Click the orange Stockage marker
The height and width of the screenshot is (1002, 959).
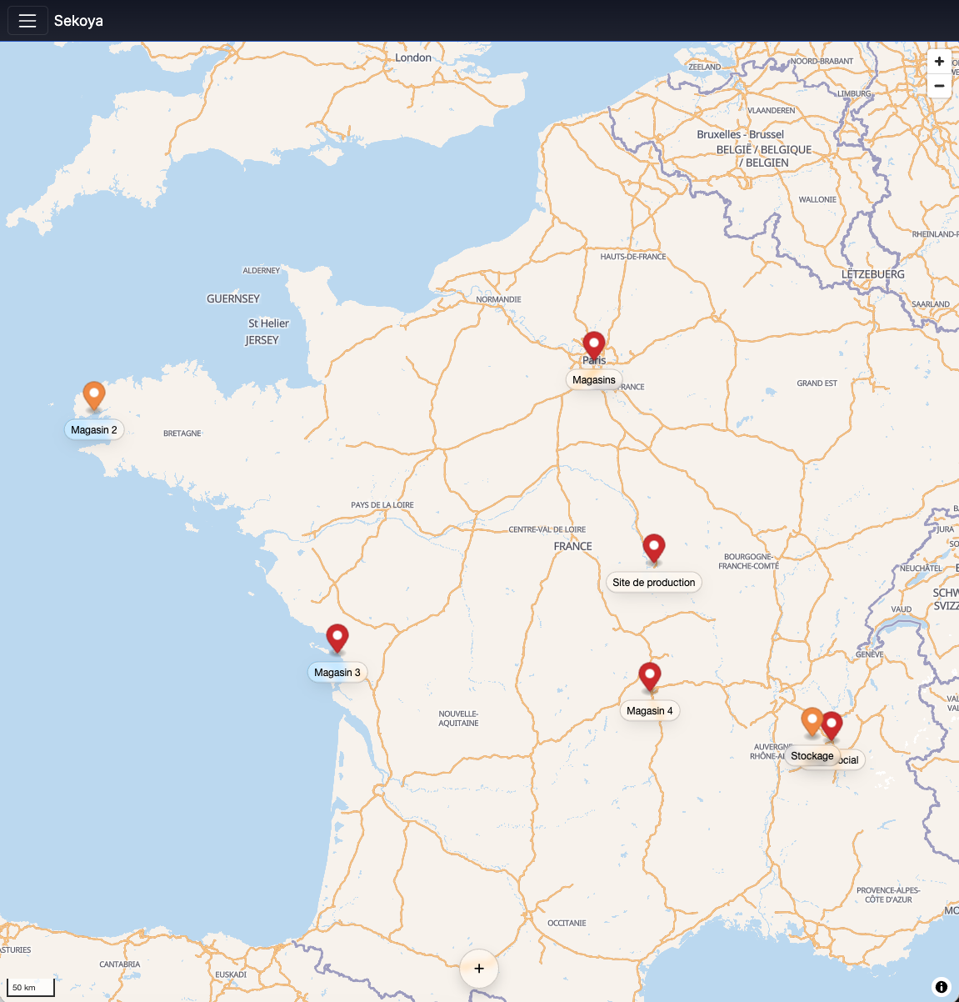pos(812,722)
